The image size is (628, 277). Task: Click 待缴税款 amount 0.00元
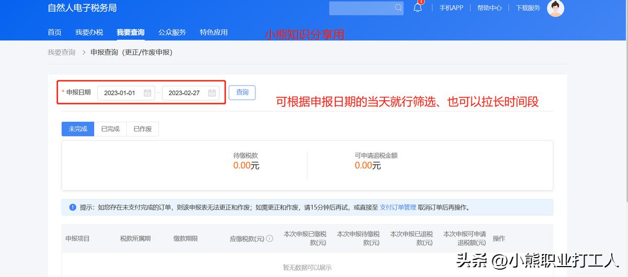coord(246,166)
